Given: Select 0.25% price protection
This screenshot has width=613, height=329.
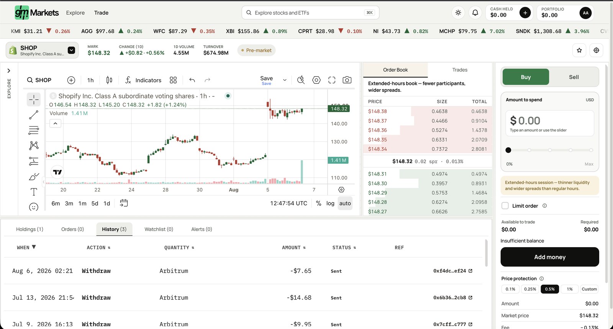Looking at the screenshot, I should 530,289.
